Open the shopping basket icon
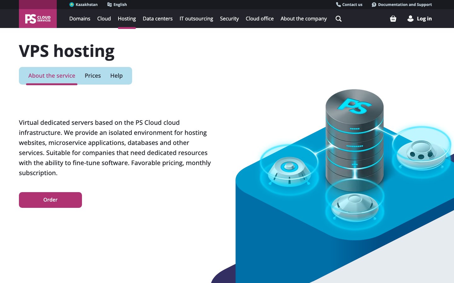The width and height of the screenshot is (454, 283). click(393, 19)
